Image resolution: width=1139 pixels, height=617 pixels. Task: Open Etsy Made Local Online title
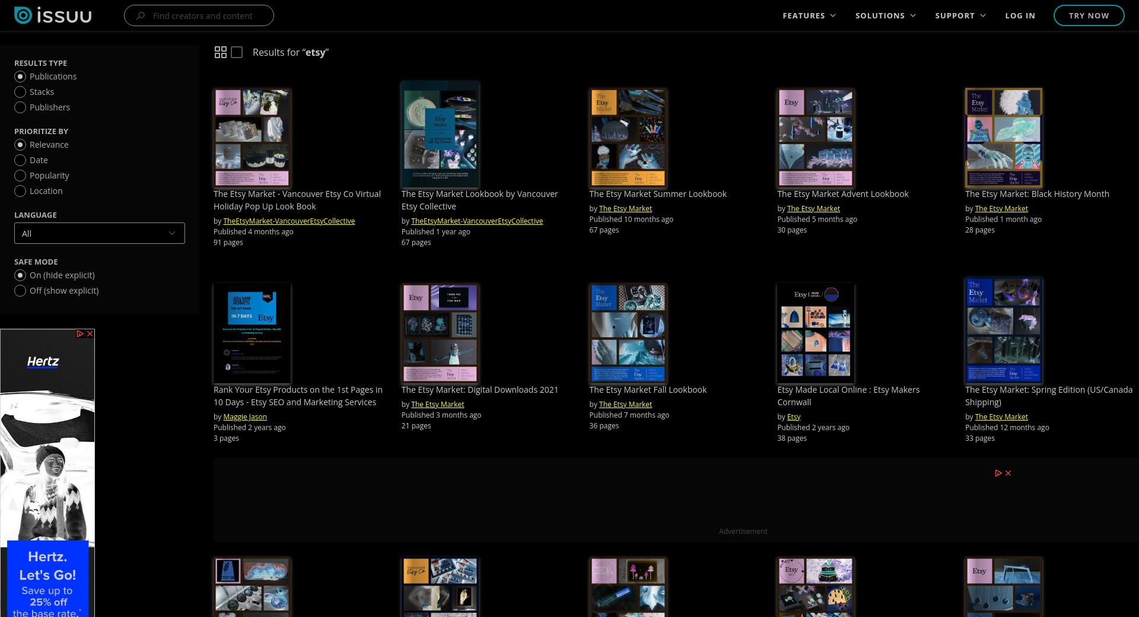click(x=848, y=396)
